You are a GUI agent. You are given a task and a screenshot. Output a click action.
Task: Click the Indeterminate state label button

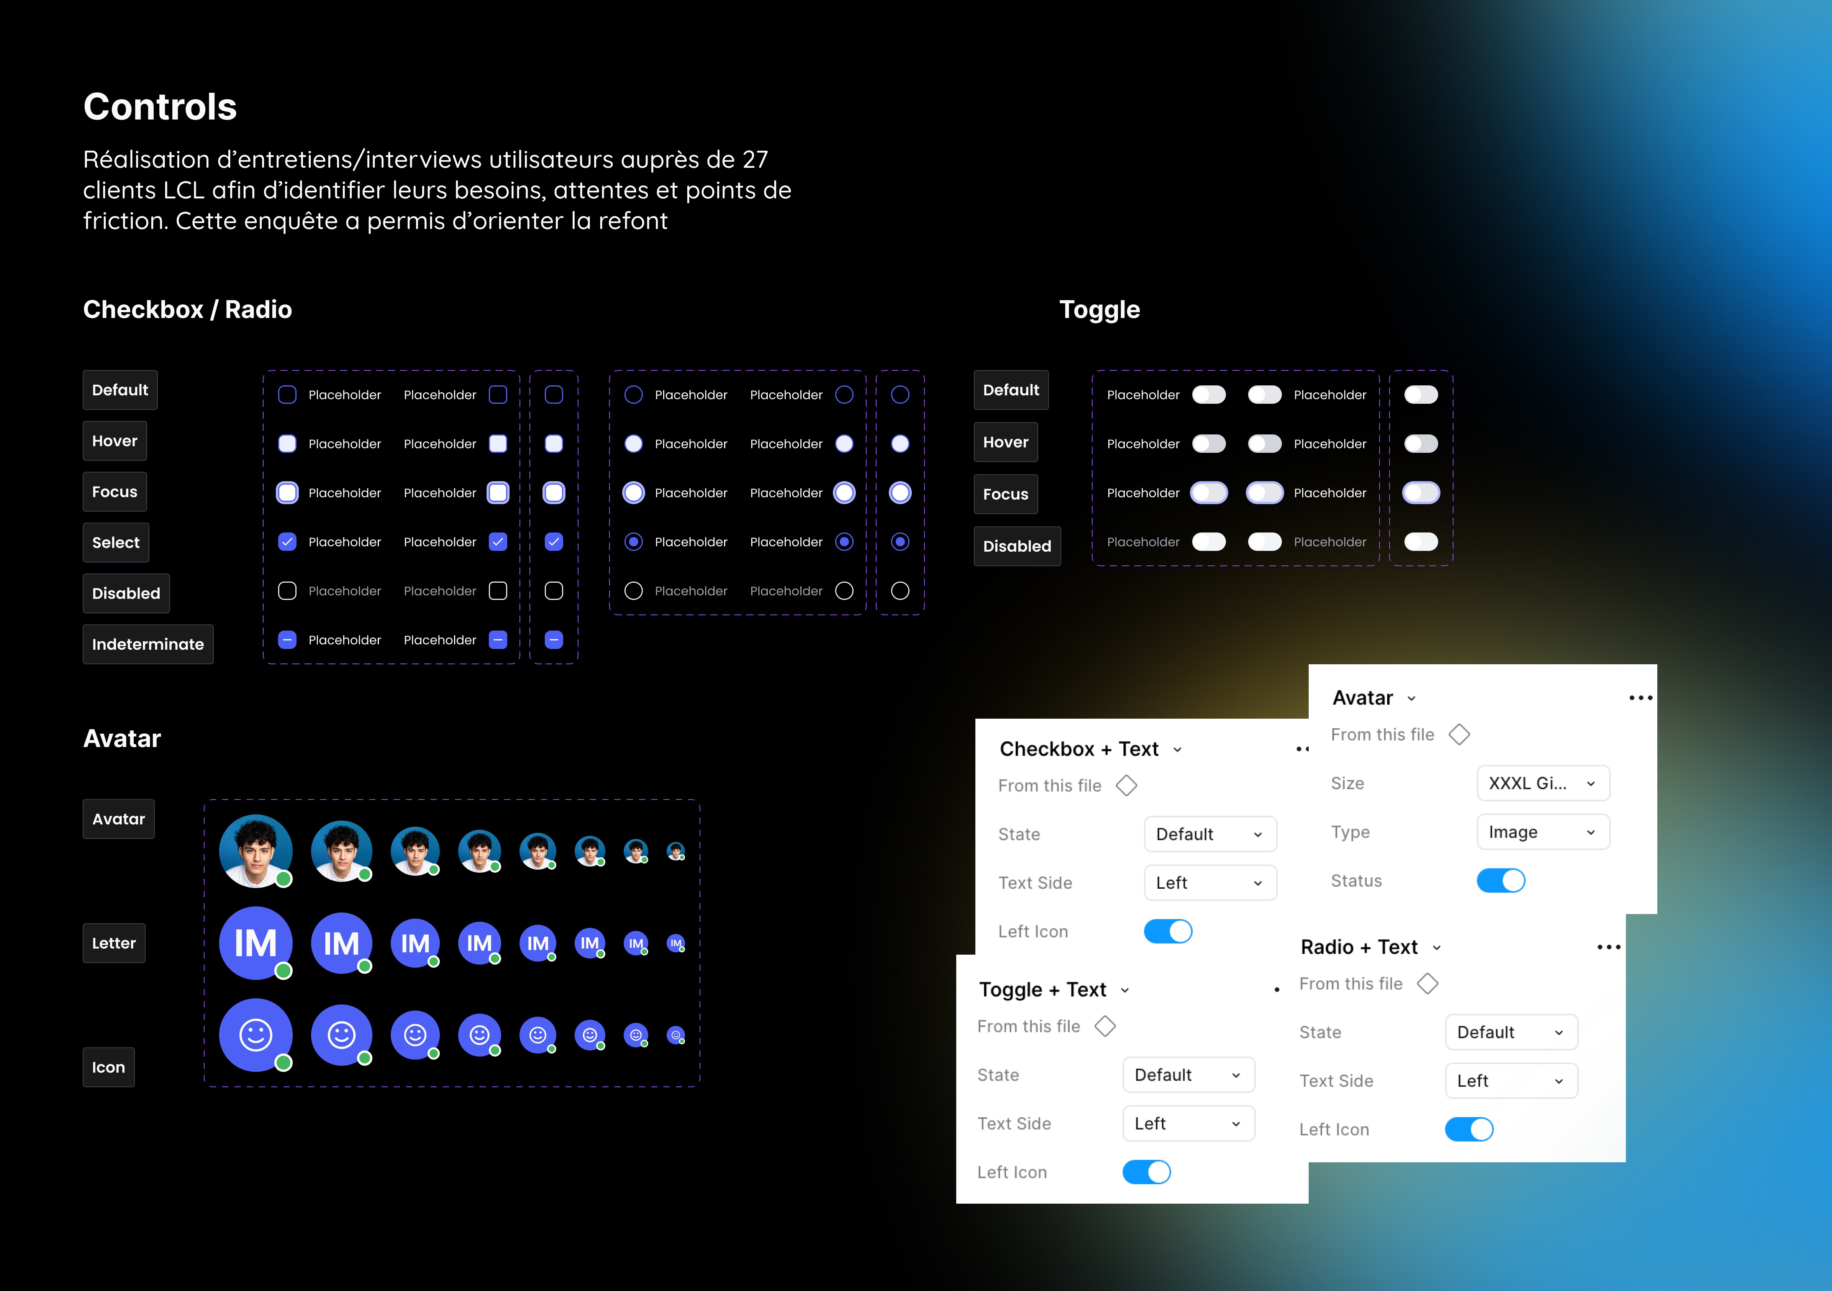[147, 644]
